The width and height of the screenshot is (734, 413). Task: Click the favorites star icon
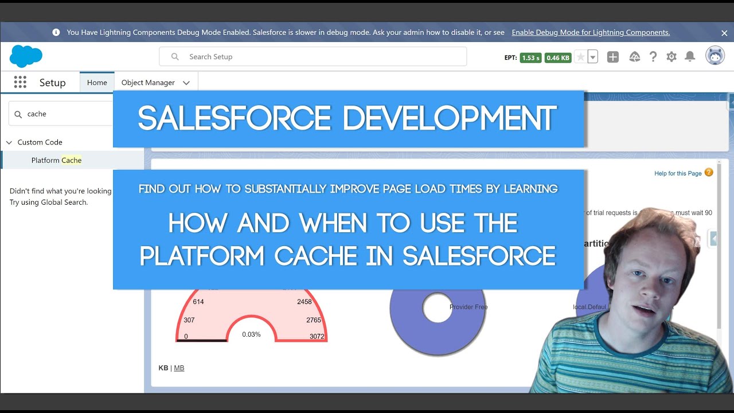click(x=580, y=57)
